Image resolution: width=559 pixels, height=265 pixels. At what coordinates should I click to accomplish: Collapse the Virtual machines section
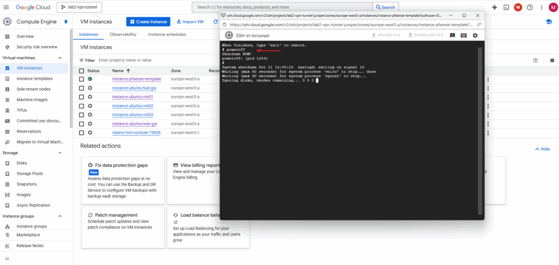[x=60, y=58]
